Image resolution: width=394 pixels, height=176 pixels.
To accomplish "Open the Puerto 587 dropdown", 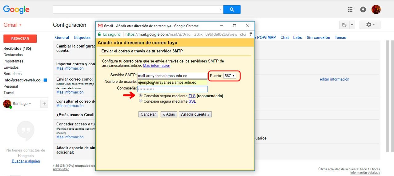I will (230, 76).
